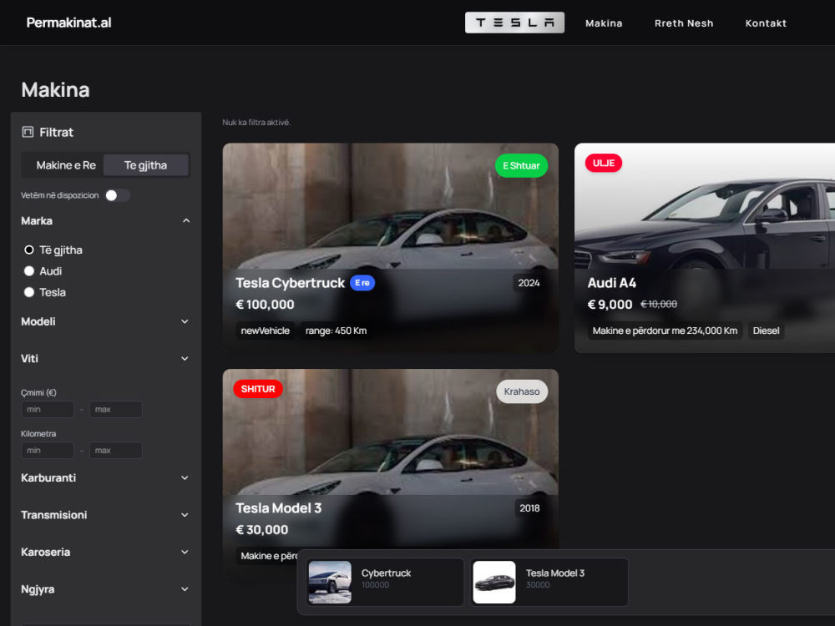Click the Kilometra min field
Viewport: 835px width, 626px height.
(48, 451)
